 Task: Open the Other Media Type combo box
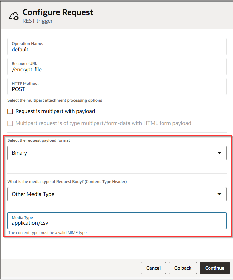(109, 194)
